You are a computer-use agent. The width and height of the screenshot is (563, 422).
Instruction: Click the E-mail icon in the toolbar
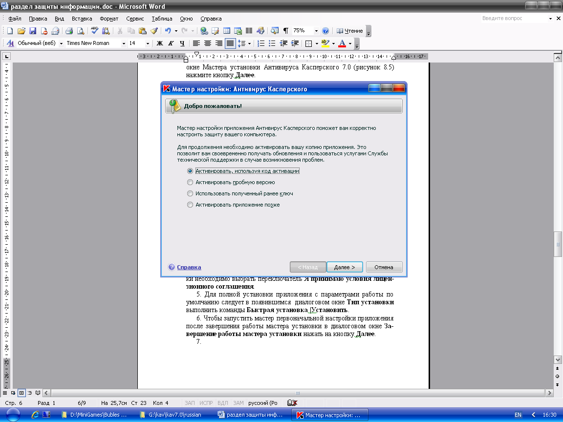pyautogui.click(x=55, y=31)
